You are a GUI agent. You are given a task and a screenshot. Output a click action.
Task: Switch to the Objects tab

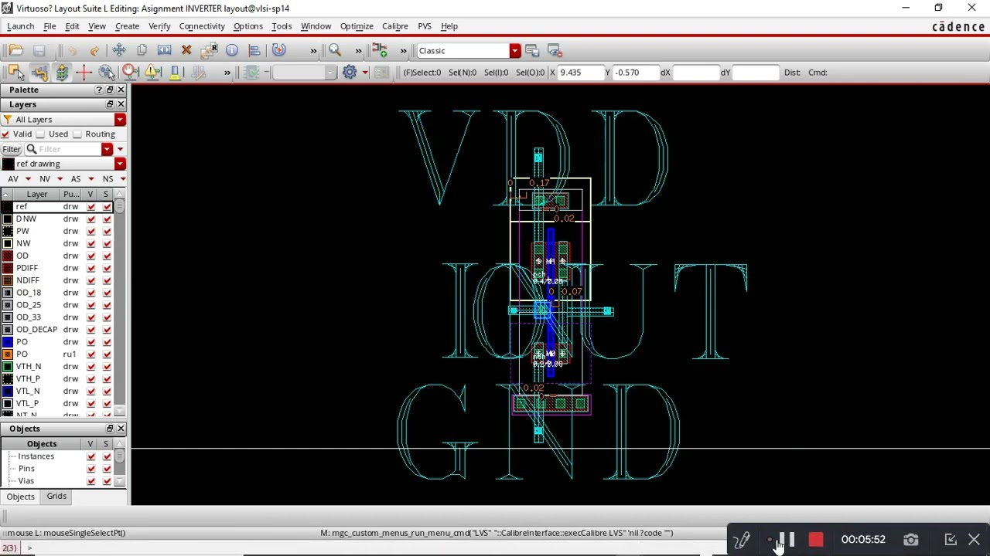(21, 497)
